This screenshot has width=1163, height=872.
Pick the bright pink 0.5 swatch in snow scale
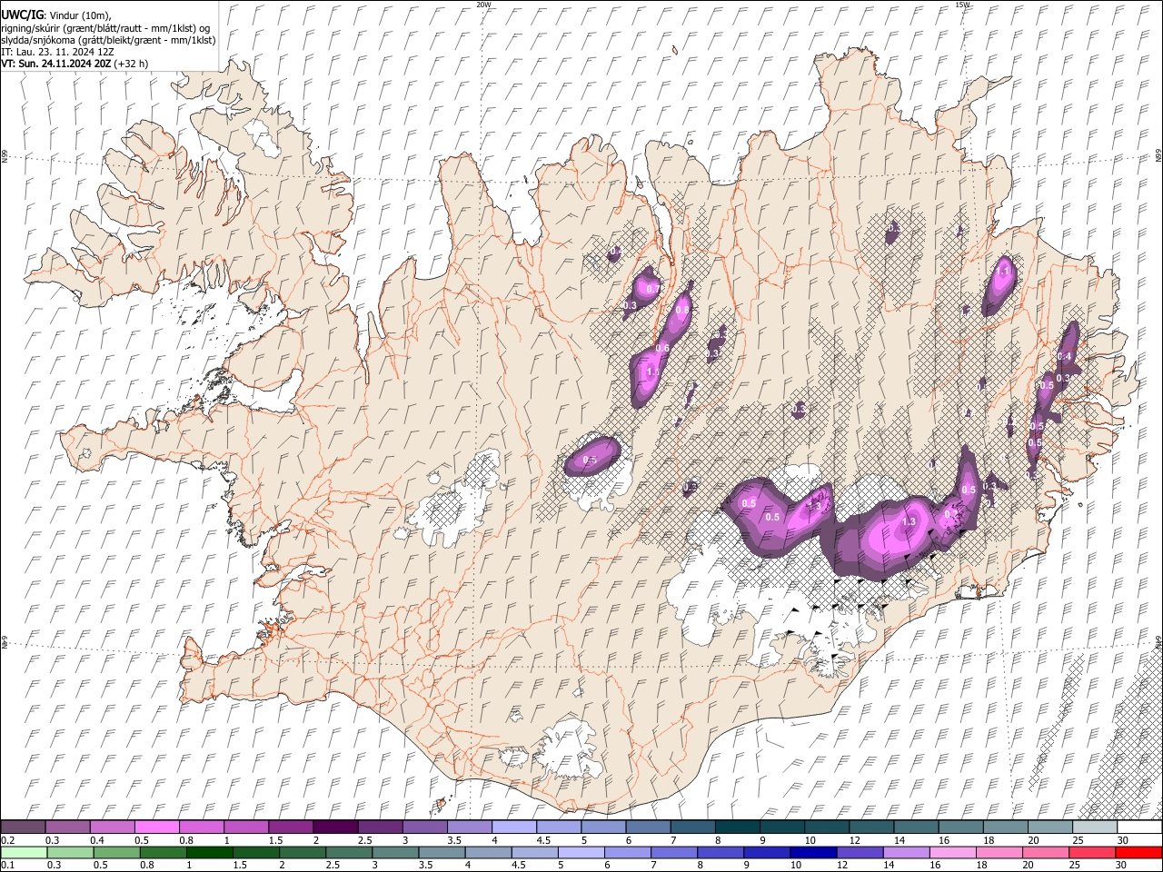(x=156, y=827)
